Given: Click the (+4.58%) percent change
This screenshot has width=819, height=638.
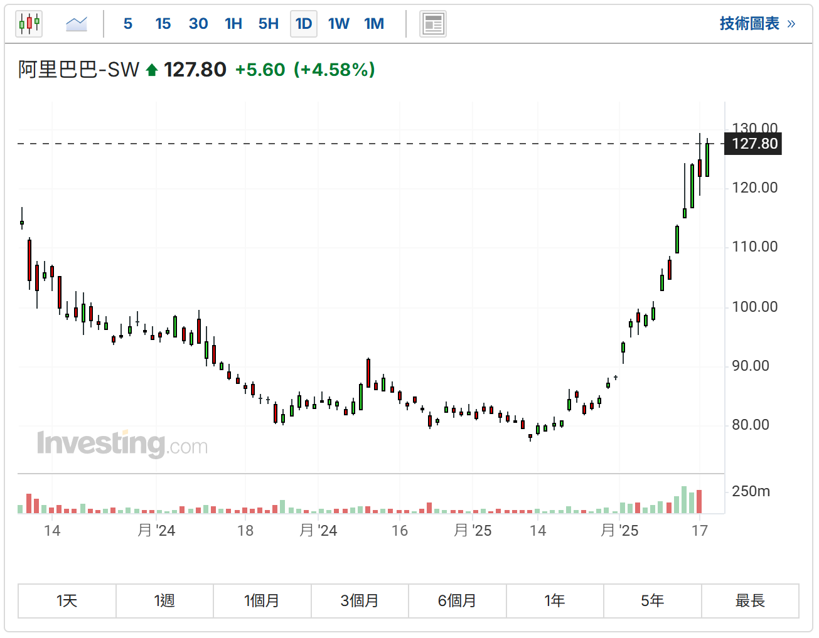Looking at the screenshot, I should 335,70.
